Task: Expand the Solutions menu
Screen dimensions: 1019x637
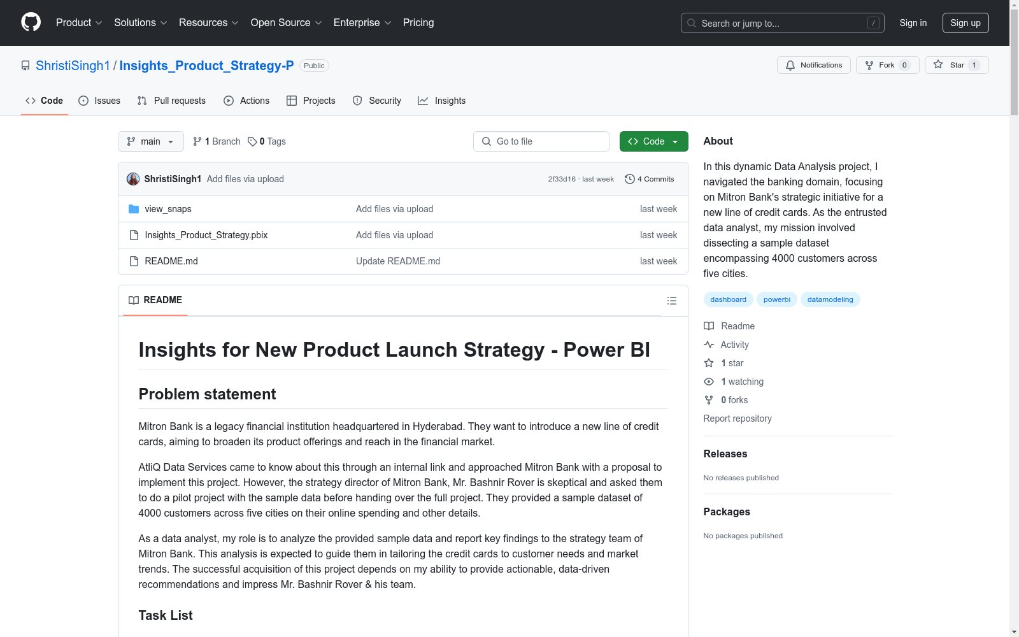Action: click(x=141, y=23)
